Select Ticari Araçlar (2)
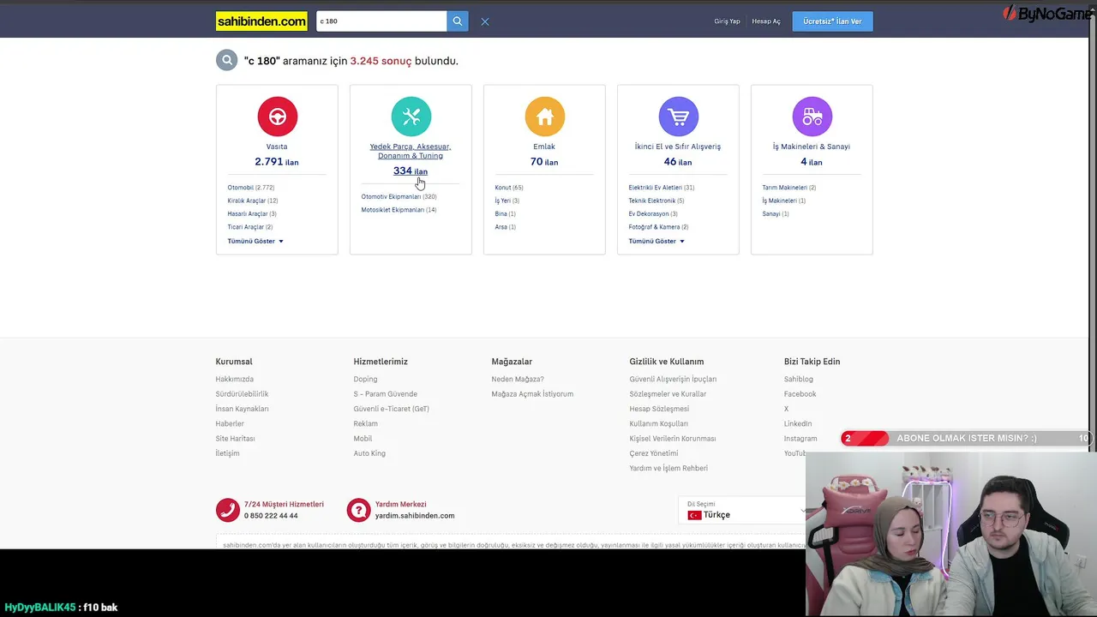The width and height of the screenshot is (1097, 617). click(250, 227)
